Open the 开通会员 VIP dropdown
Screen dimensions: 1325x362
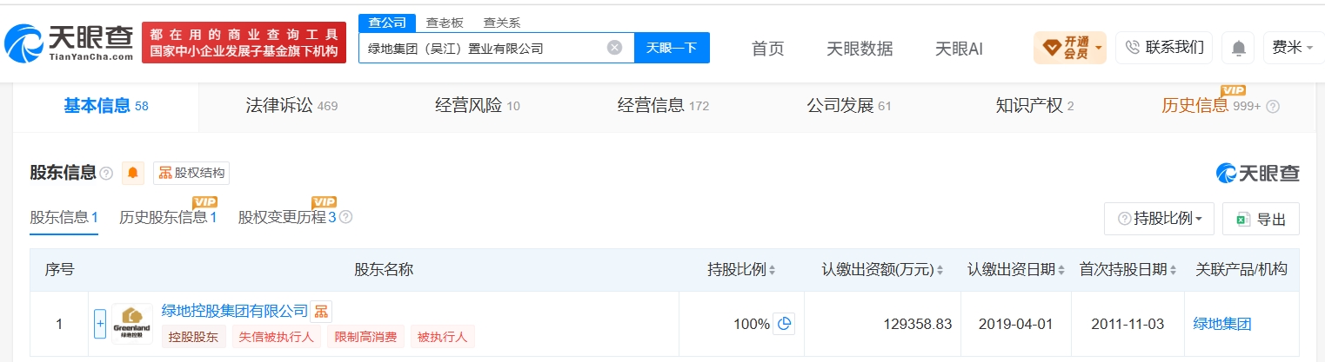pyautogui.click(x=1069, y=48)
